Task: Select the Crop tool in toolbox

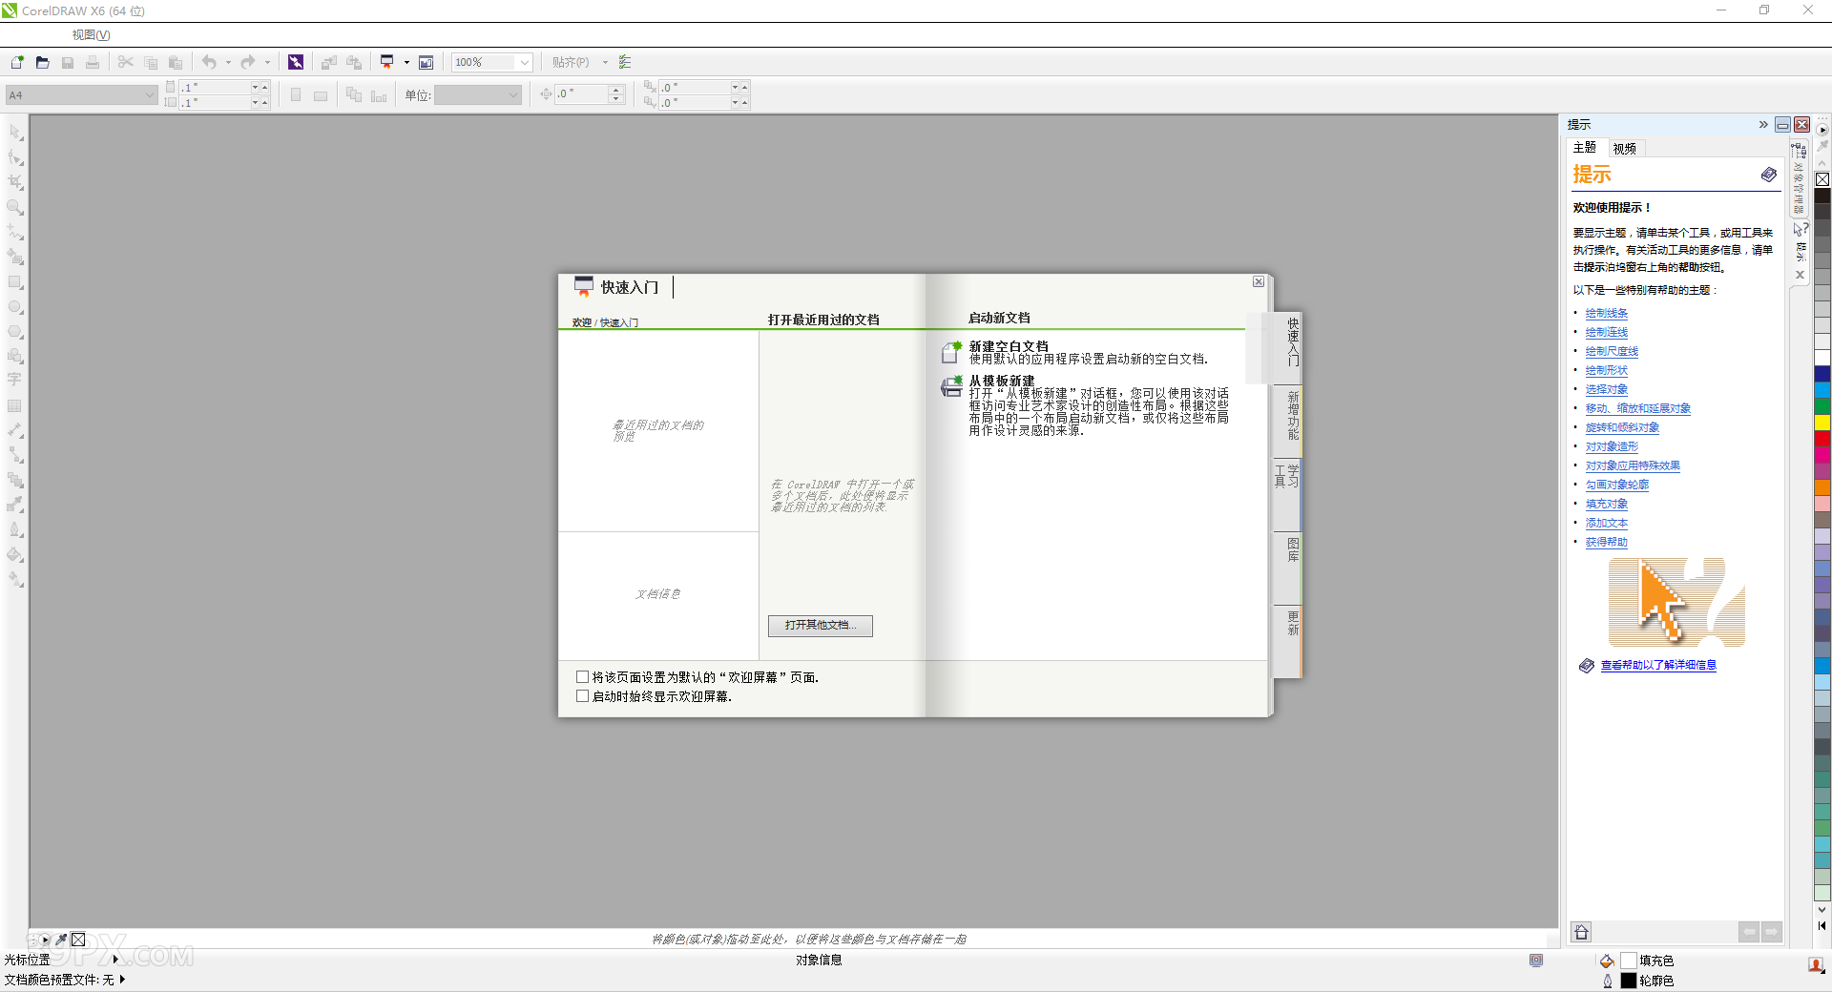Action: tap(15, 181)
